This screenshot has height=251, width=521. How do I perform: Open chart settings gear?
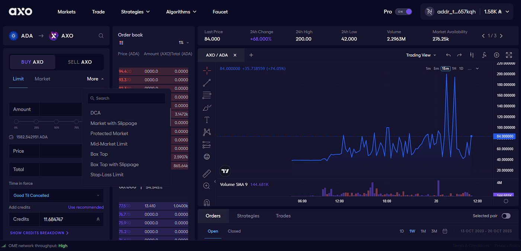(x=506, y=201)
